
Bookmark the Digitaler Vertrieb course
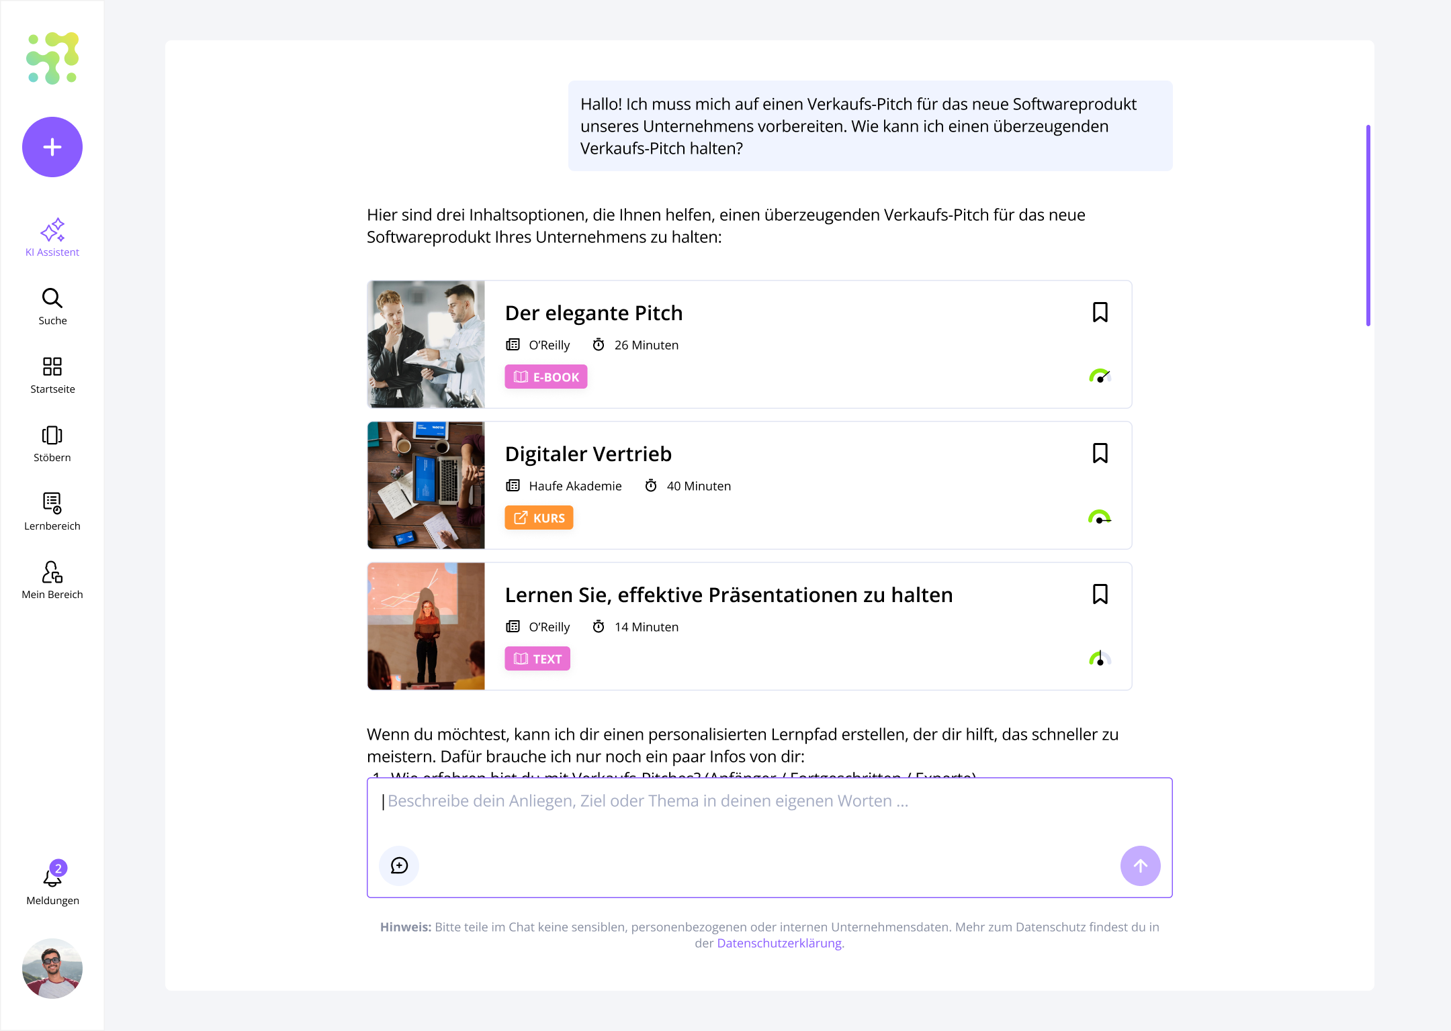pos(1100,453)
